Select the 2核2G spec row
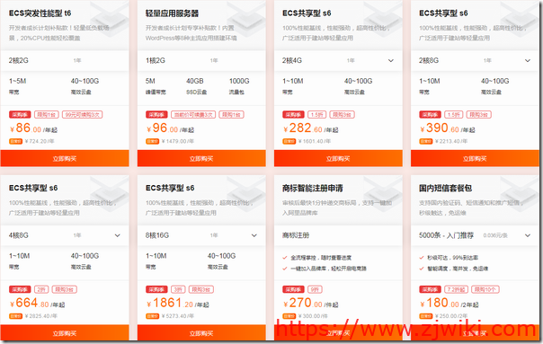 click(65, 60)
